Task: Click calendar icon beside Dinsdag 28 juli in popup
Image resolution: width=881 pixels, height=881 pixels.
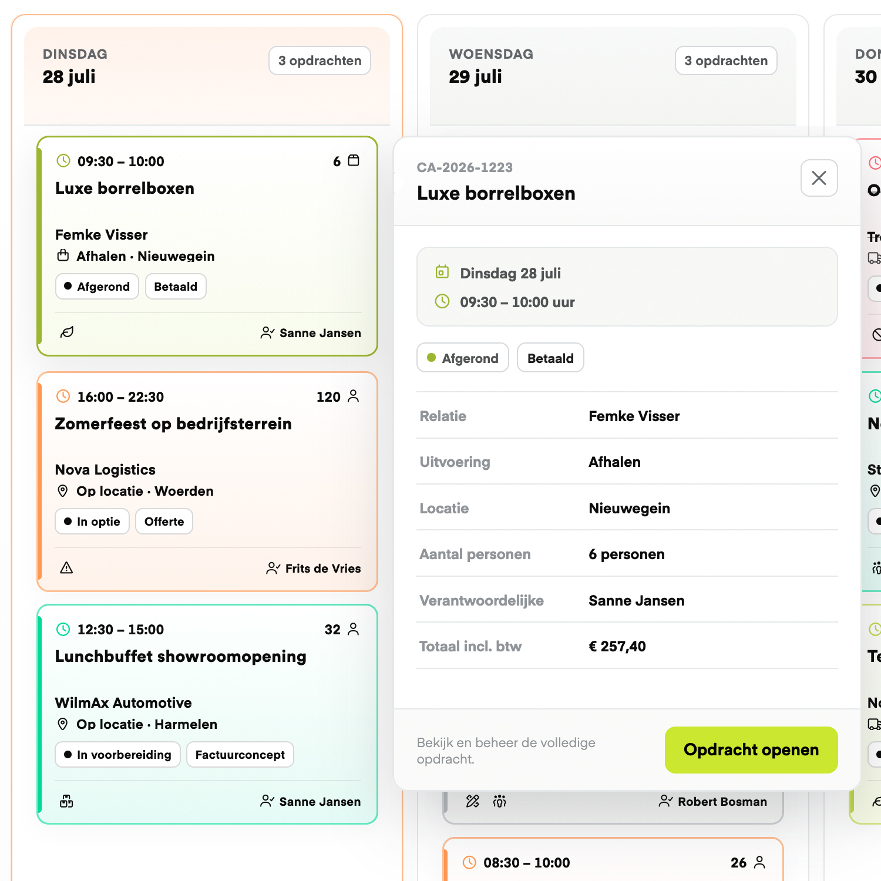Action: tap(442, 272)
